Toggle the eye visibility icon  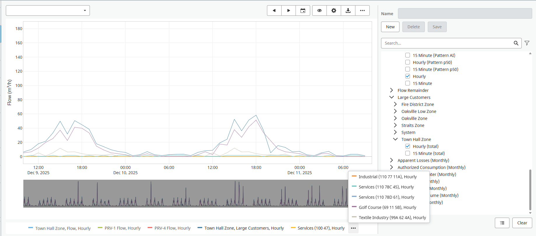pyautogui.click(x=319, y=11)
